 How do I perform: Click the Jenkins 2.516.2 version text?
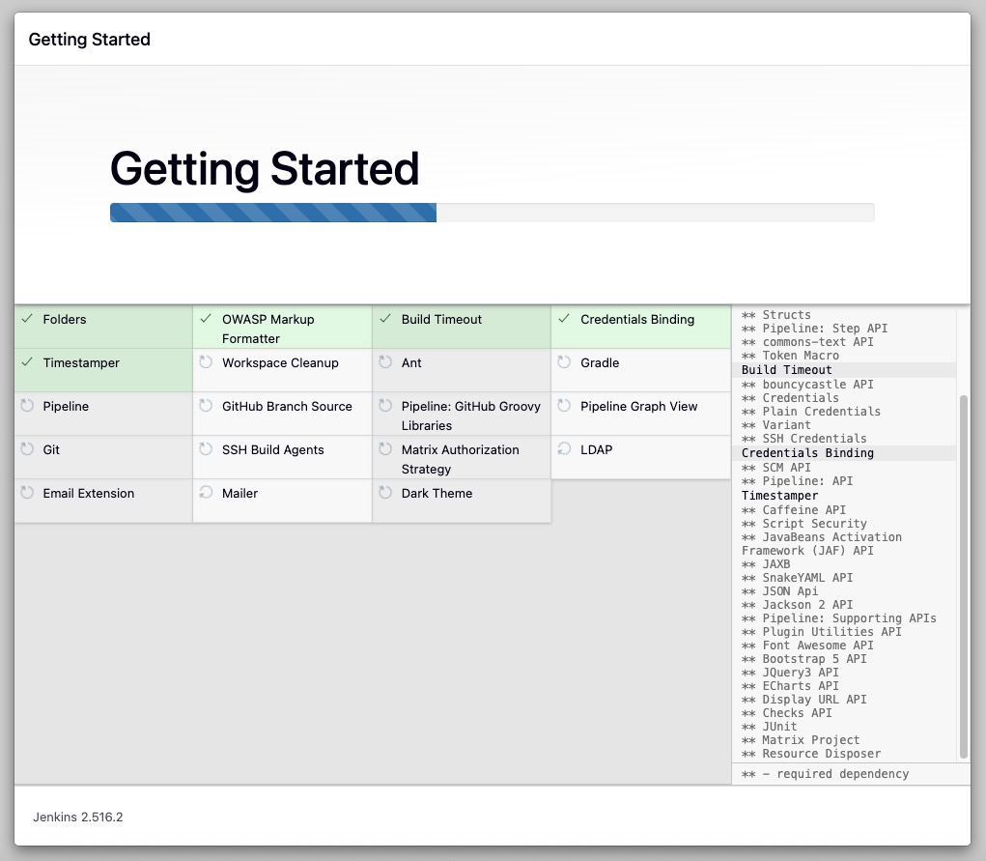78,818
